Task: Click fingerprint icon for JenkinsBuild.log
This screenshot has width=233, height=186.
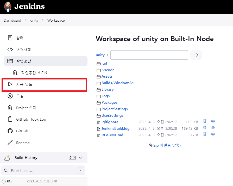Action: tap(205, 128)
